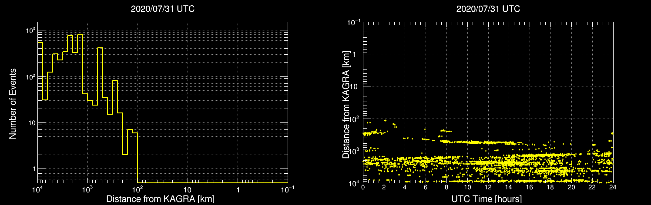Image resolution: width=651 pixels, height=205 pixels.
Task: Select the UTC Time [hours] axis label
Action: click(x=487, y=199)
